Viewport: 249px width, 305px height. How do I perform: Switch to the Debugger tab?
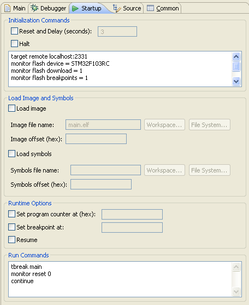point(49,8)
